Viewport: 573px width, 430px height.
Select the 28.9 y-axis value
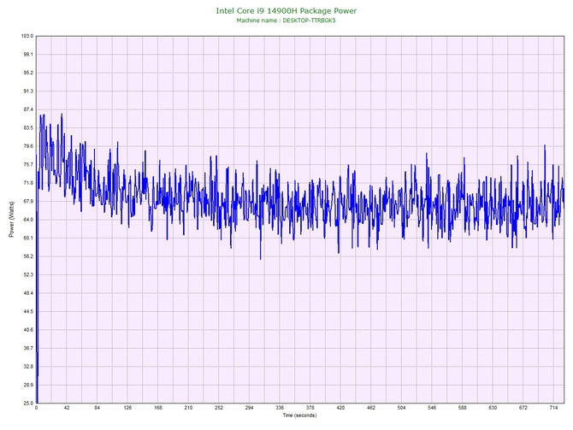28,385
